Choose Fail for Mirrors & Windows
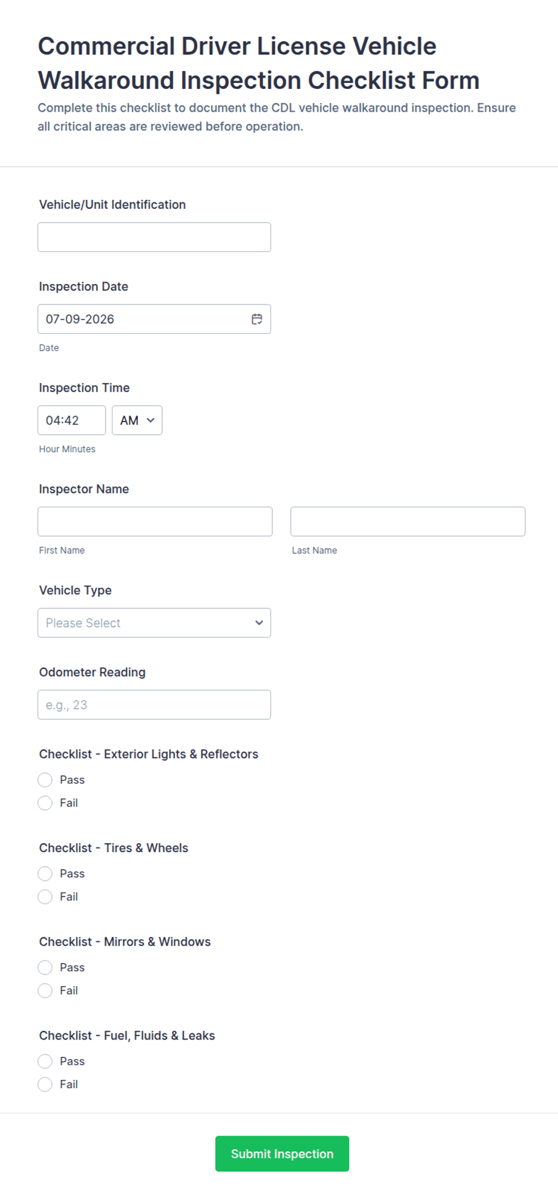Screen dimensions: 558x1201 [x=45, y=990]
